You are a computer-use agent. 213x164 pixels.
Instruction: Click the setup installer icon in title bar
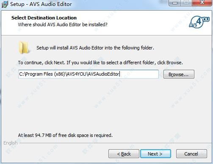(x=5, y=4)
